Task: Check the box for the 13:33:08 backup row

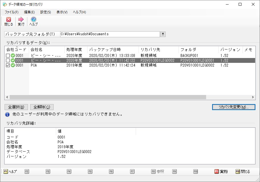Action: (8, 55)
